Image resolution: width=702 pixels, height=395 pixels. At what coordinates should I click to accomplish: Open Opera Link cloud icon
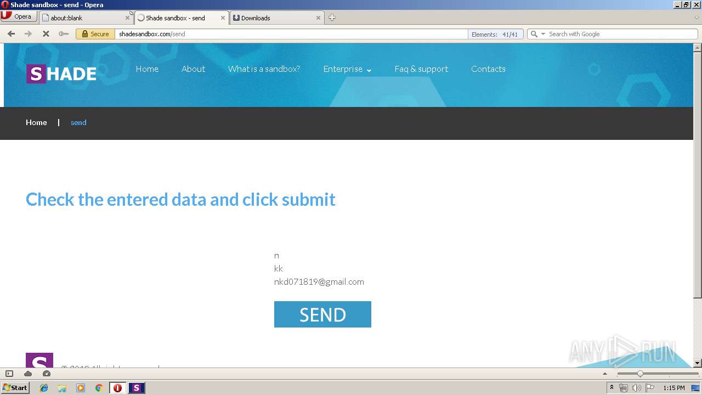[28, 374]
